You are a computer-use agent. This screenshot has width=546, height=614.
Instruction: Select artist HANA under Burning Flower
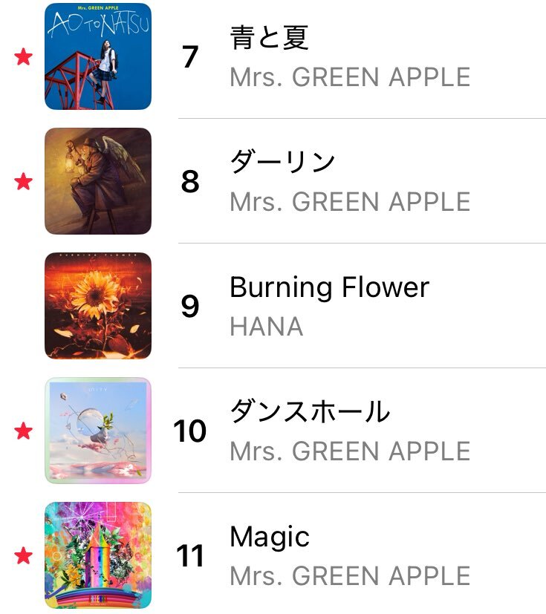pos(267,327)
